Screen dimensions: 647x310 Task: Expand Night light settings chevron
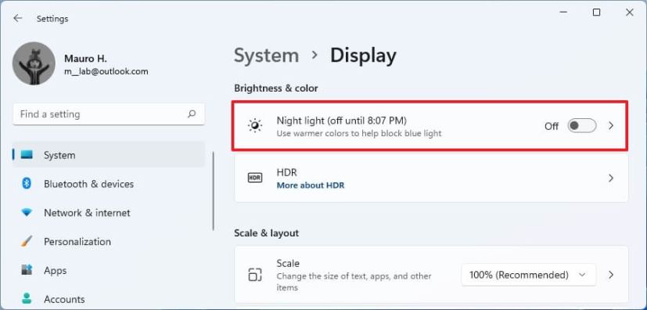(x=611, y=126)
